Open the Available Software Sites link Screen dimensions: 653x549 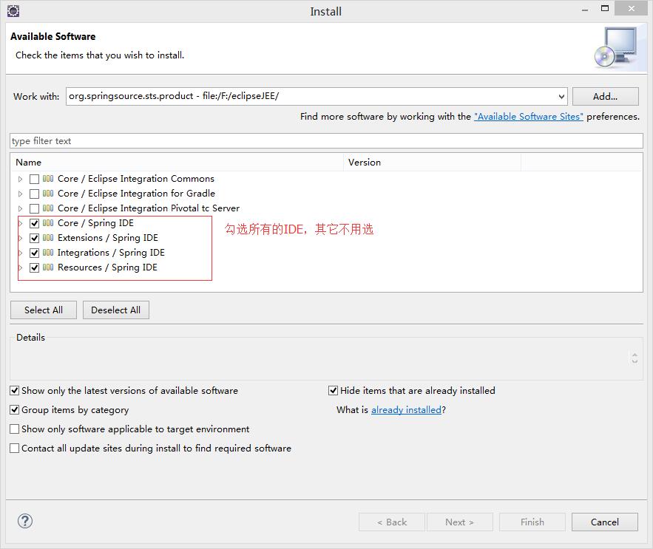point(529,117)
